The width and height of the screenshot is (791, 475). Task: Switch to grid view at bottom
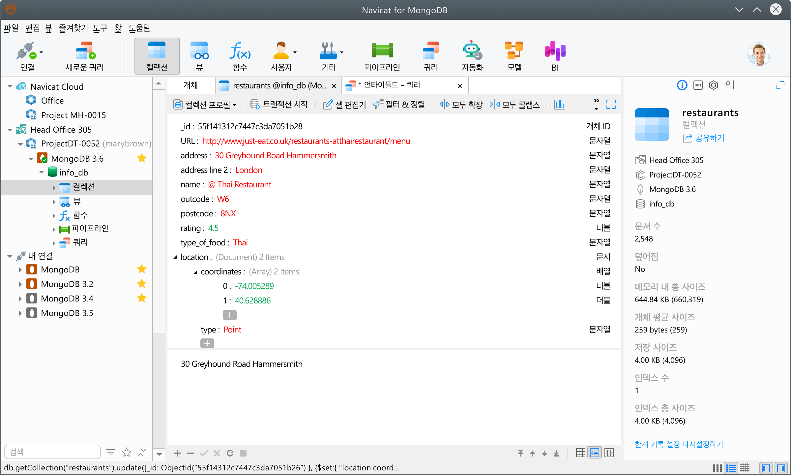tap(580, 453)
